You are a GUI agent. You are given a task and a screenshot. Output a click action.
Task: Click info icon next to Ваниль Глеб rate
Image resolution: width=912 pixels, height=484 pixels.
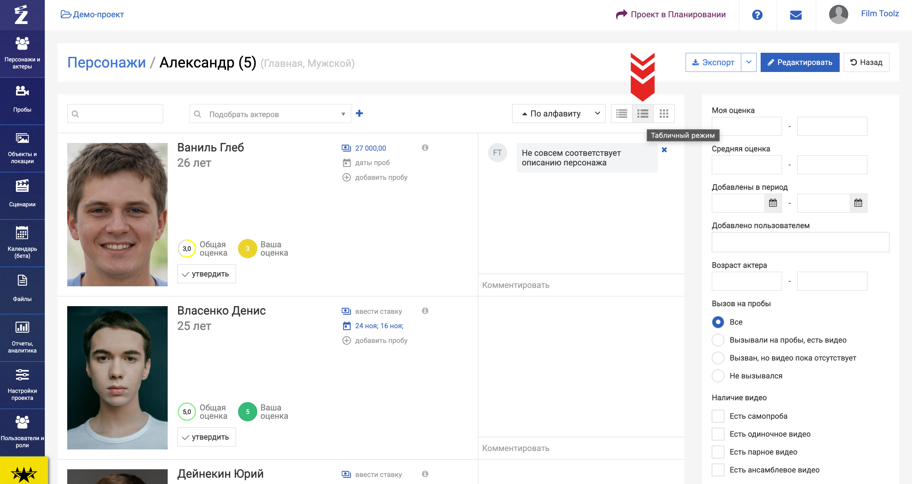tap(425, 147)
